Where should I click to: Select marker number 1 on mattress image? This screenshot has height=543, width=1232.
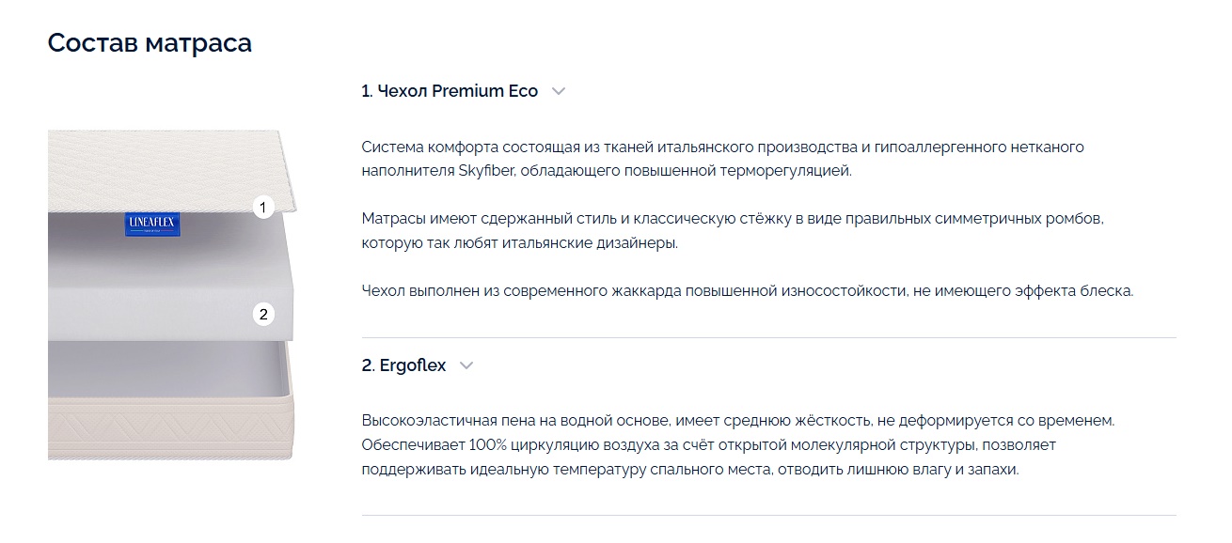pos(263,207)
